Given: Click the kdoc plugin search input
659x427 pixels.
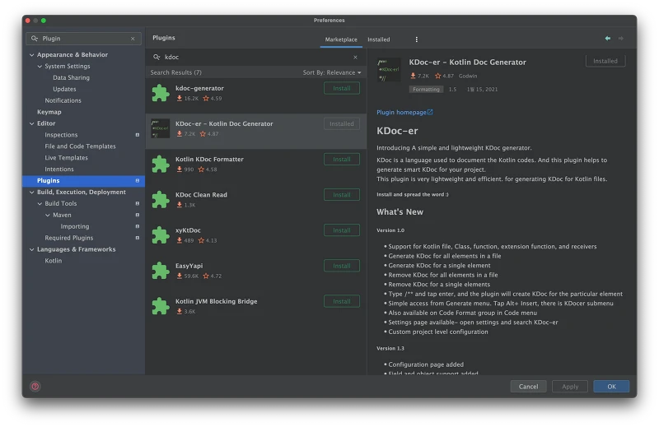Looking at the screenshot, I should click(x=255, y=58).
